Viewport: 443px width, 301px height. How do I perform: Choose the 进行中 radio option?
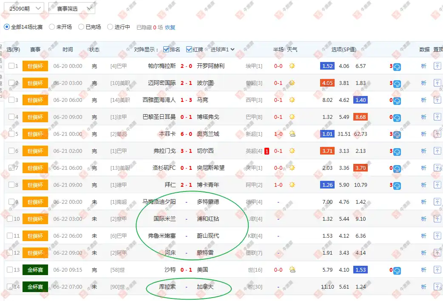(110, 27)
